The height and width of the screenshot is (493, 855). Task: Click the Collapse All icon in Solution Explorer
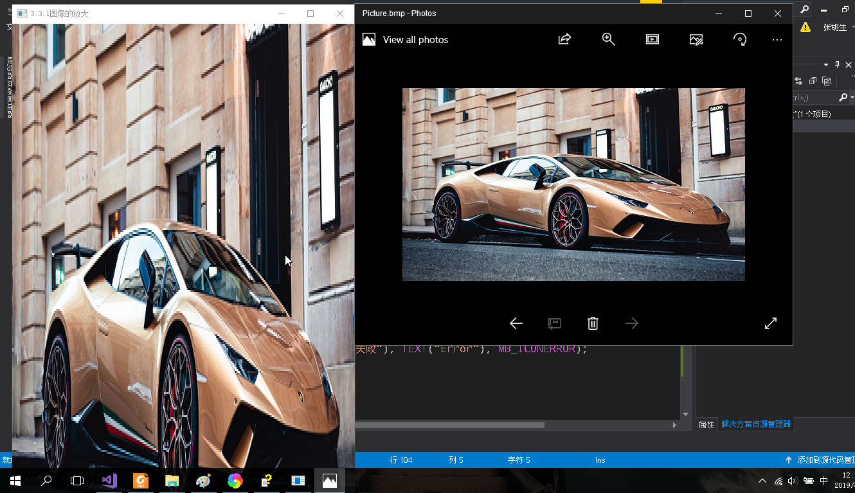813,81
